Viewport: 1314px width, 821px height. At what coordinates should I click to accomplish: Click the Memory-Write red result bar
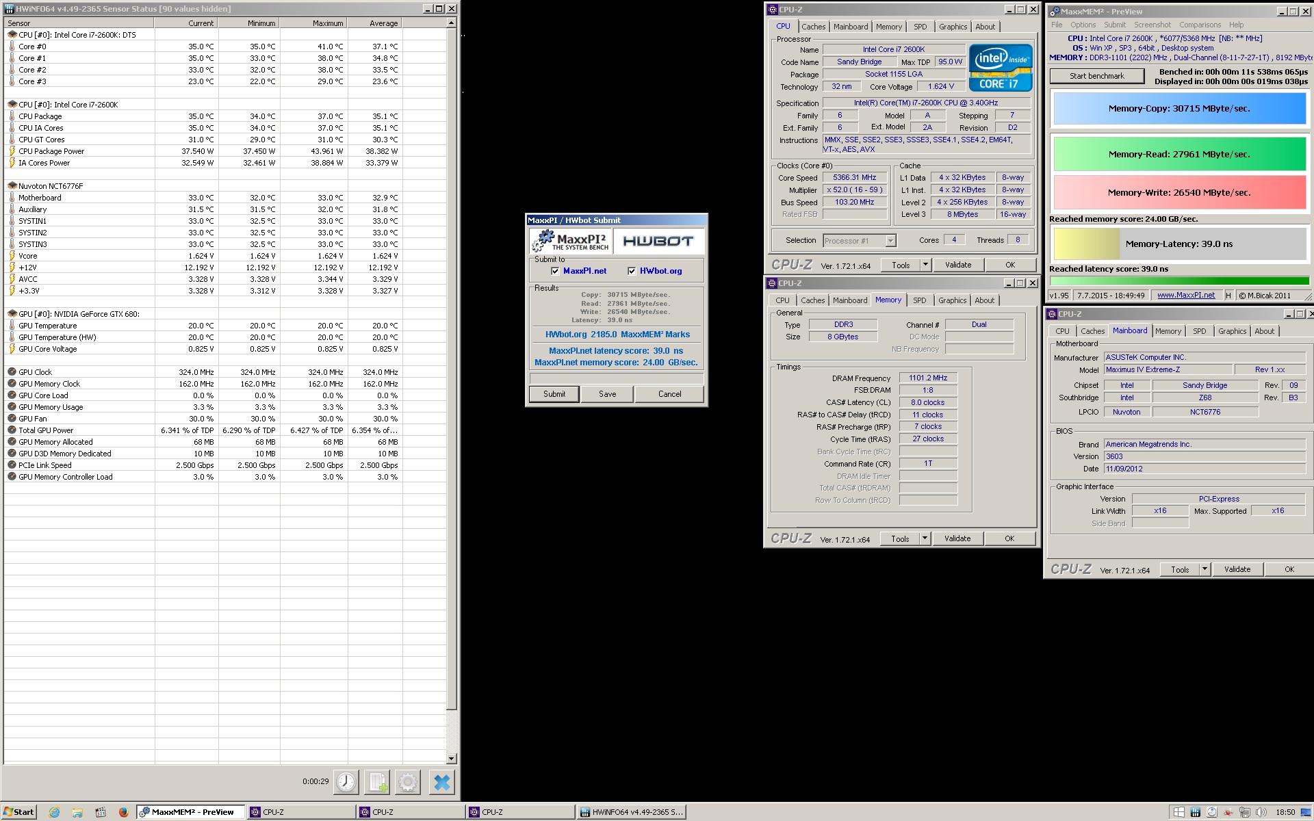pyautogui.click(x=1179, y=192)
